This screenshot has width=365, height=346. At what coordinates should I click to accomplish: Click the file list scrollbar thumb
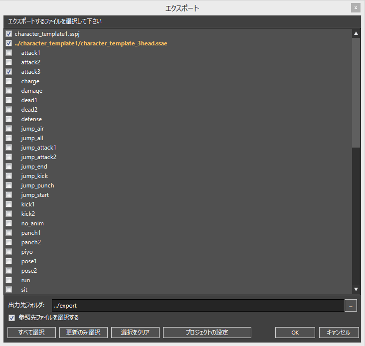[x=356, y=93]
